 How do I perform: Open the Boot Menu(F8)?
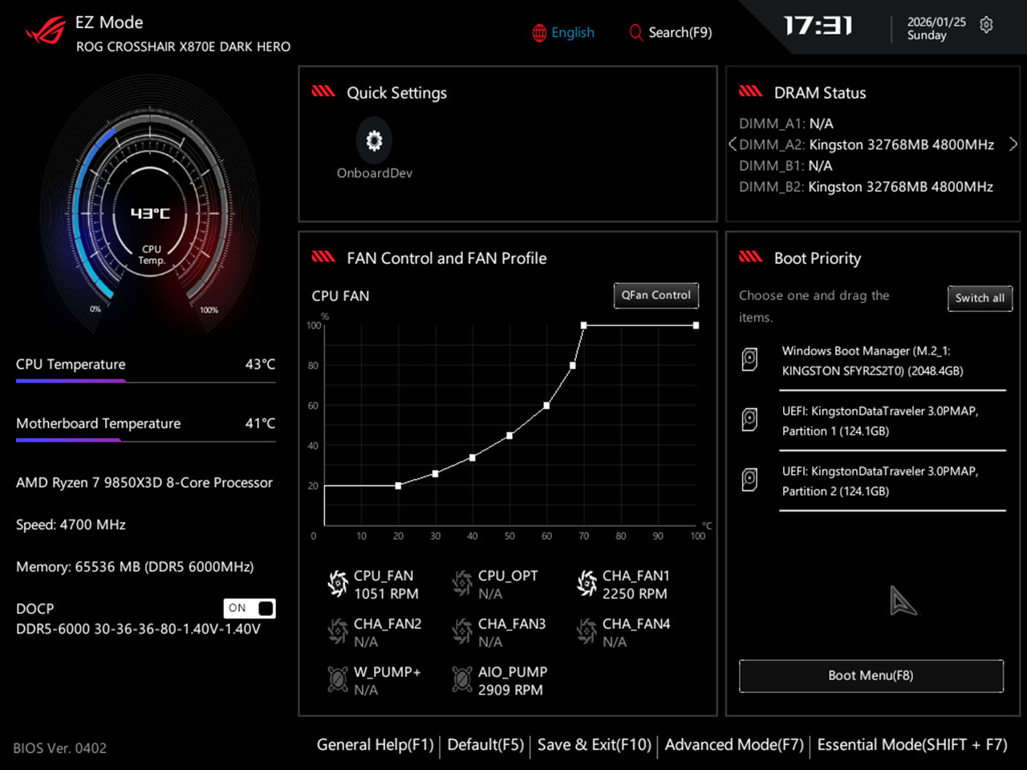coord(871,676)
